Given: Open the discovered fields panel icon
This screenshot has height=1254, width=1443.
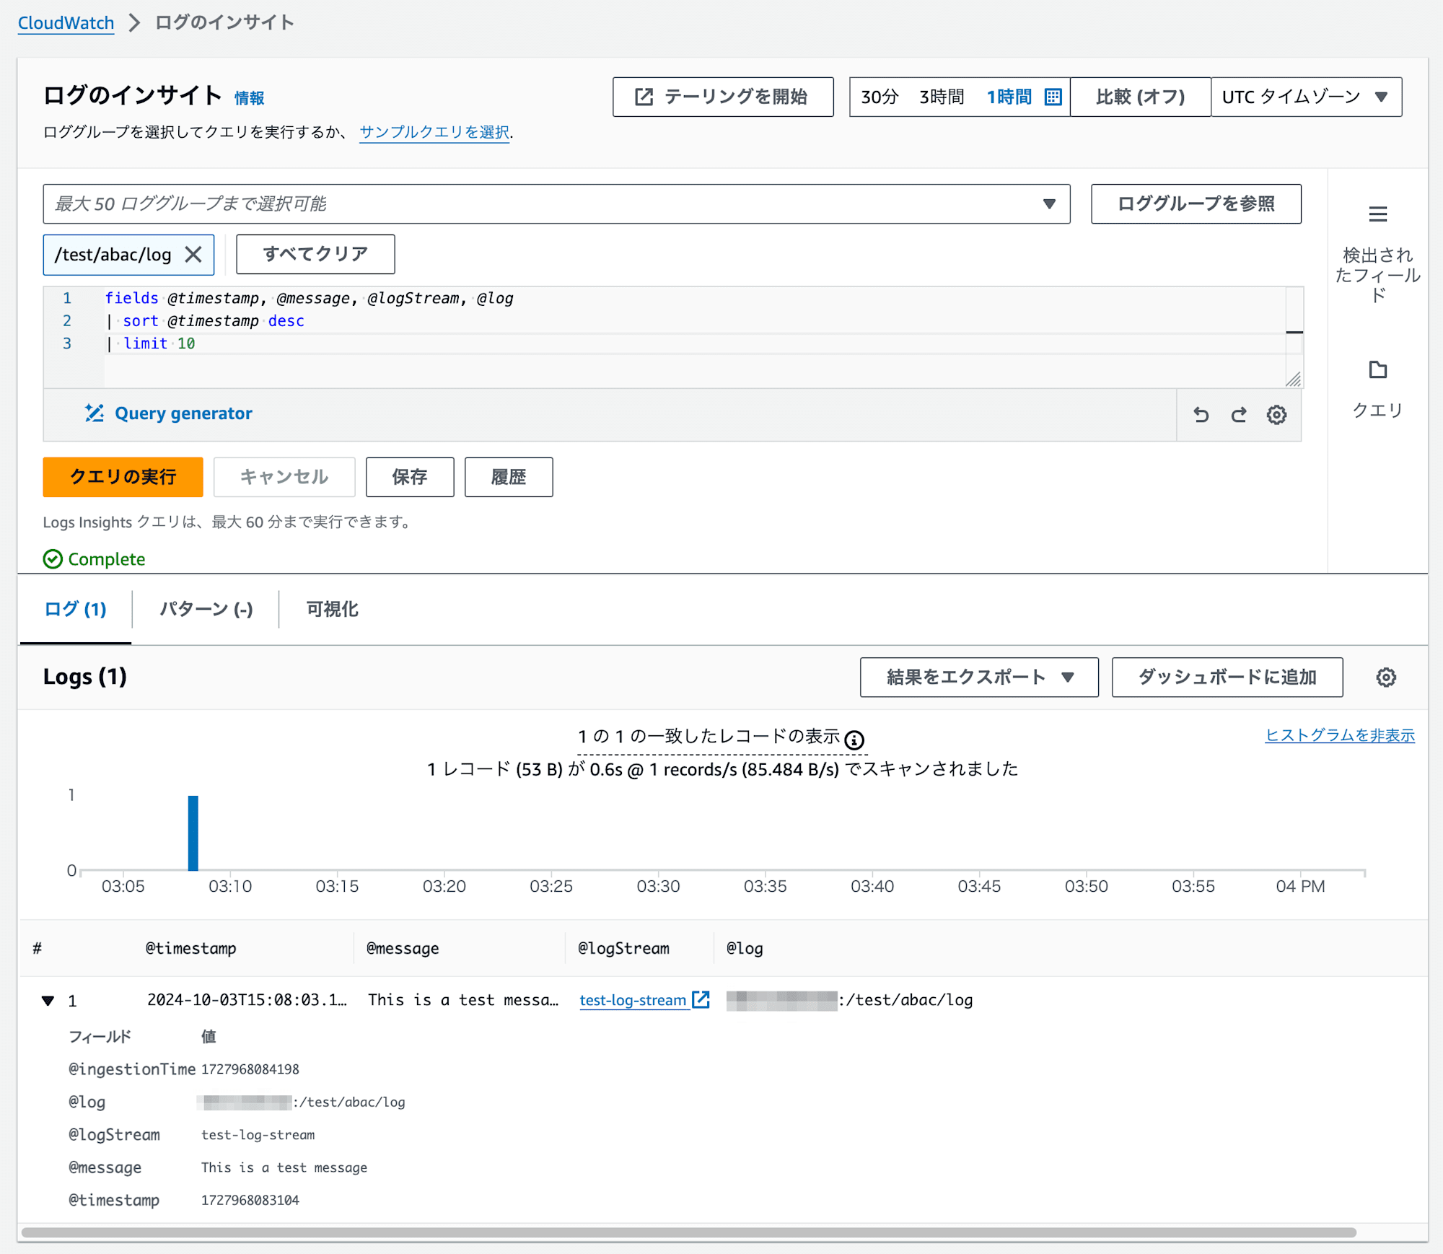Looking at the screenshot, I should (x=1377, y=214).
